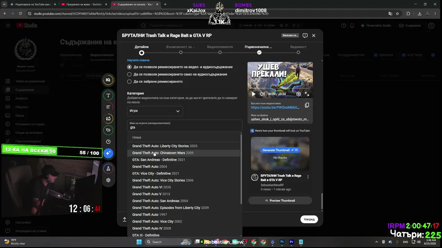Open the clock schedule tool in sidebar
This screenshot has height=248, width=442.
point(108,142)
